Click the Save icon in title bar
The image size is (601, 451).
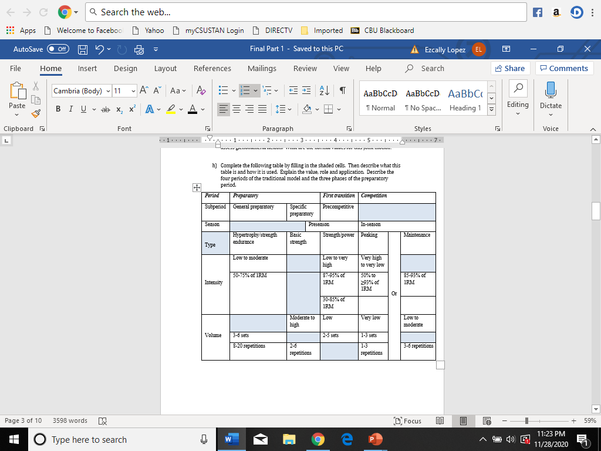click(83, 49)
